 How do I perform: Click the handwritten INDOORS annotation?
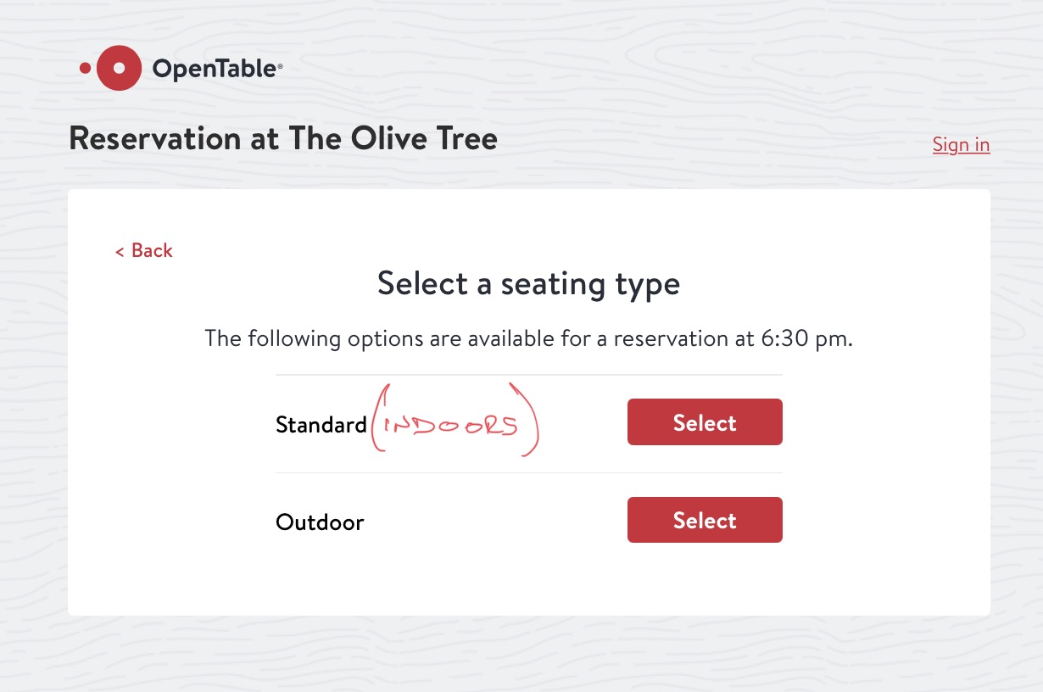tap(449, 425)
